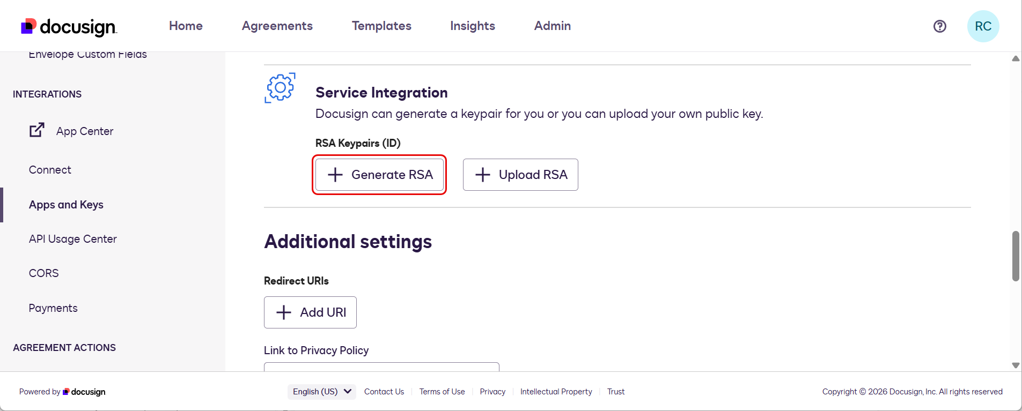Screen dimensions: 1022x411
Task: Click the Docusign logo
Action: (x=69, y=26)
